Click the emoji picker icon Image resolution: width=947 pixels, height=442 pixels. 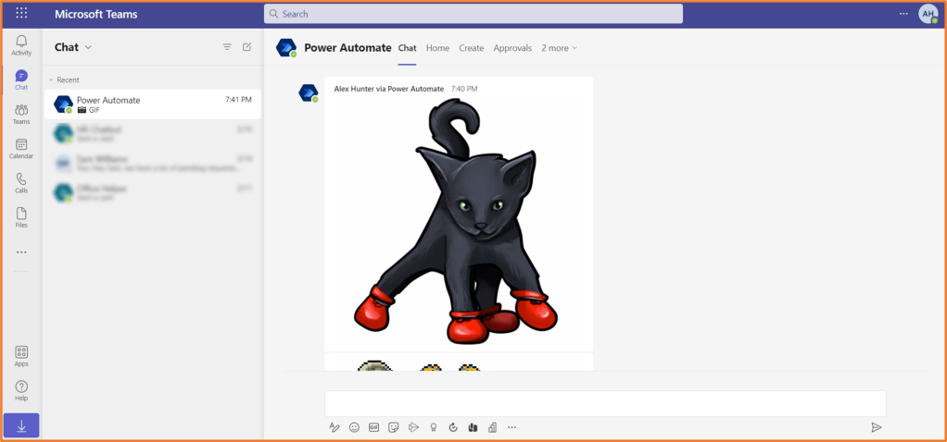click(354, 427)
